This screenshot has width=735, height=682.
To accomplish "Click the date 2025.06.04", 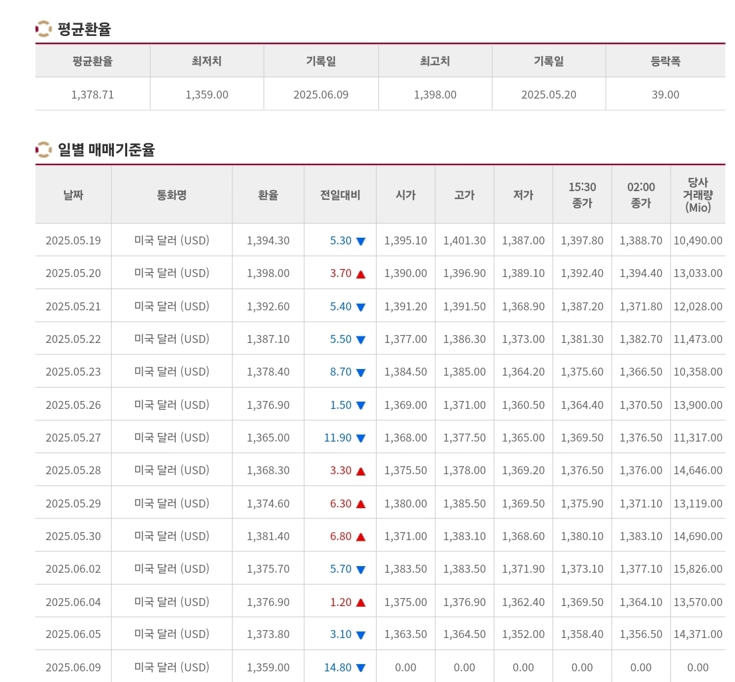I will tap(73, 602).
